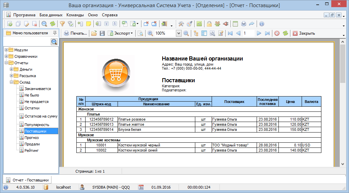Image resolution: width=349 pixels, height=193 pixels.
Task: Open the zoom percentage dropdown
Action: pyautogui.click(x=179, y=33)
